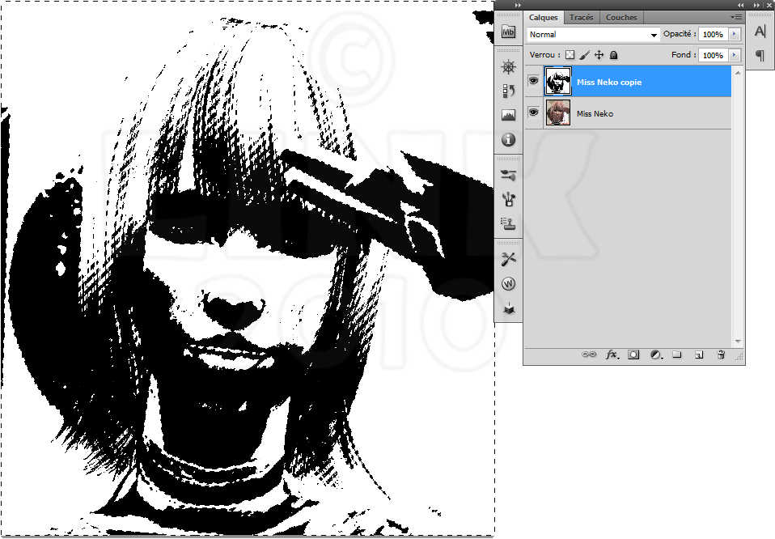Open the Navigator panel (ship wheel icon)
This screenshot has width=775, height=539.
coord(508,67)
